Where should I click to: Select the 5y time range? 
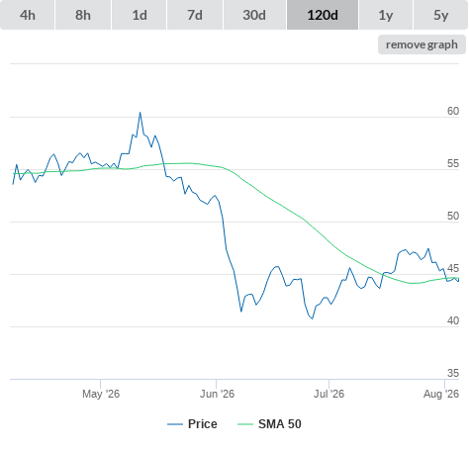point(440,15)
